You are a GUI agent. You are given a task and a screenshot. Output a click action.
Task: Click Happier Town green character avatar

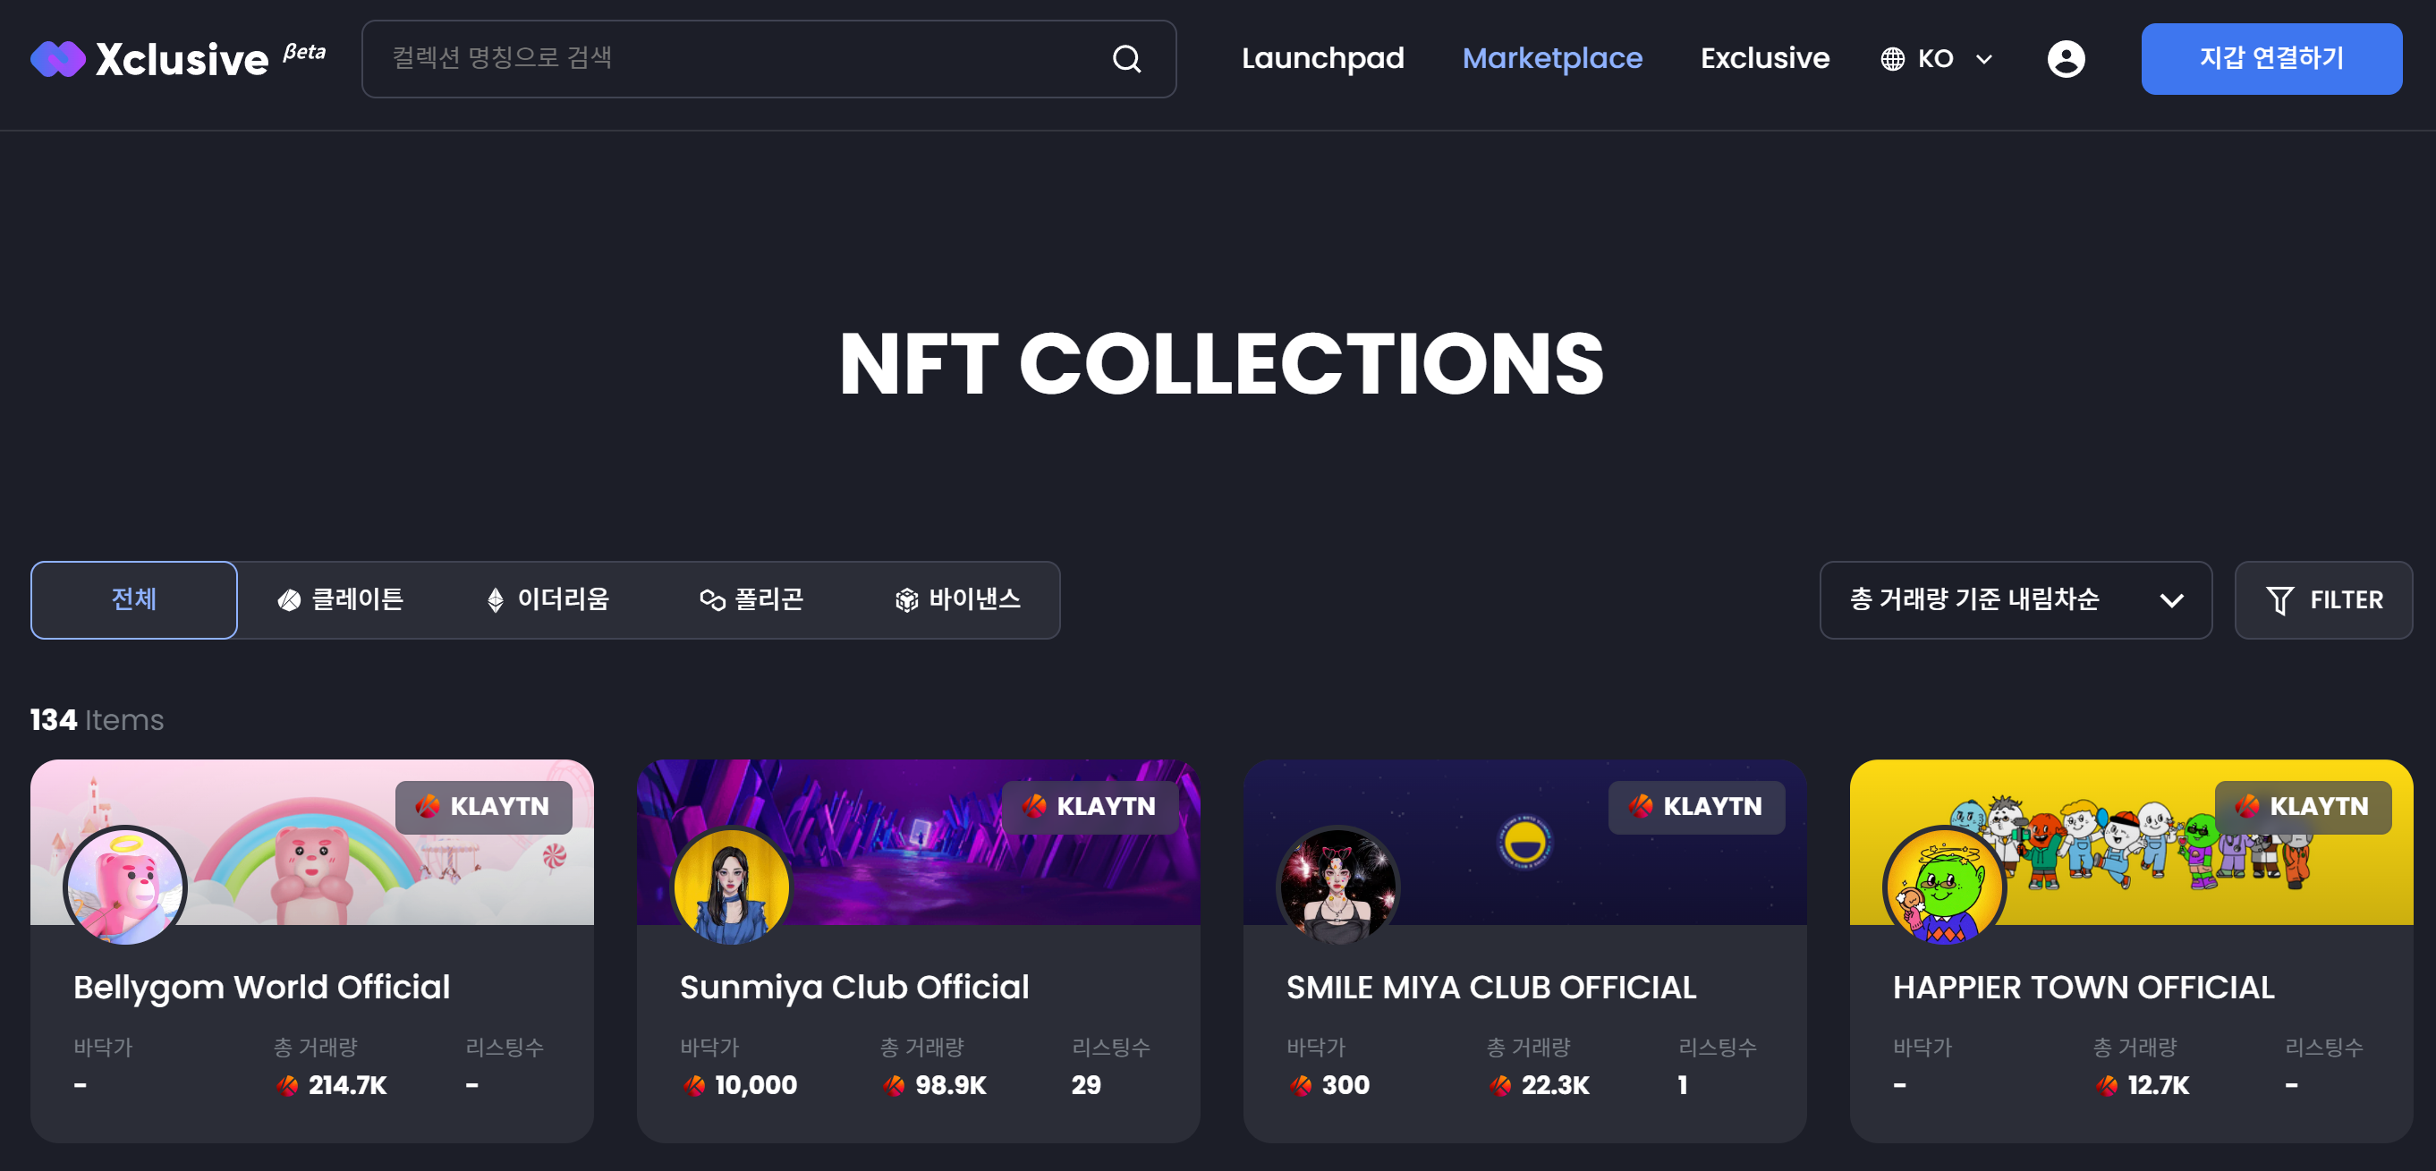(x=1944, y=887)
